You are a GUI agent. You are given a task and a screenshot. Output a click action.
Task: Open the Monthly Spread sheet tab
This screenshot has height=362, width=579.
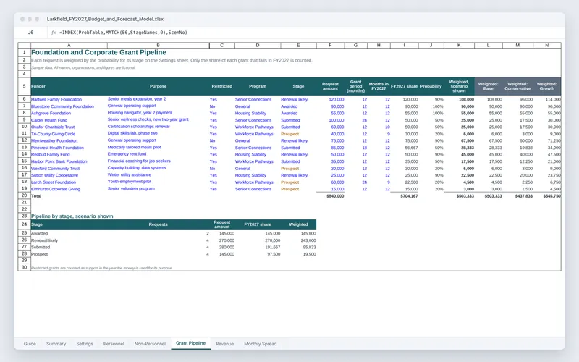(261, 343)
